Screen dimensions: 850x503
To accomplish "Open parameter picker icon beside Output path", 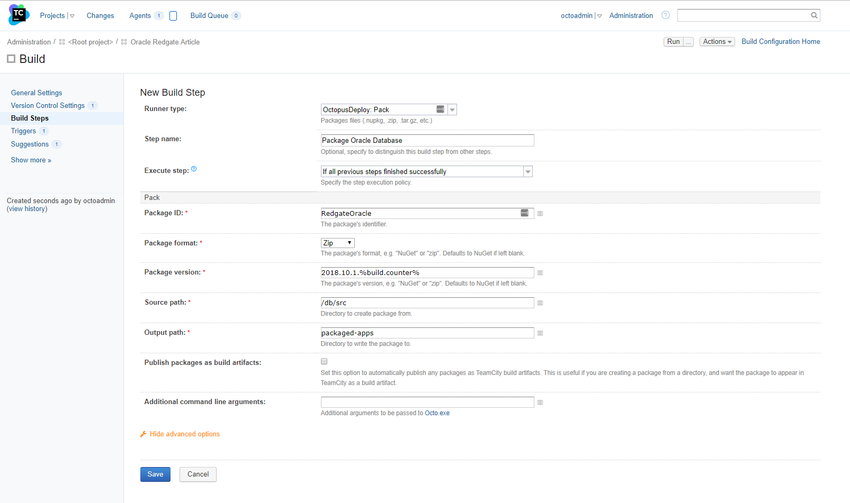I will [x=540, y=333].
